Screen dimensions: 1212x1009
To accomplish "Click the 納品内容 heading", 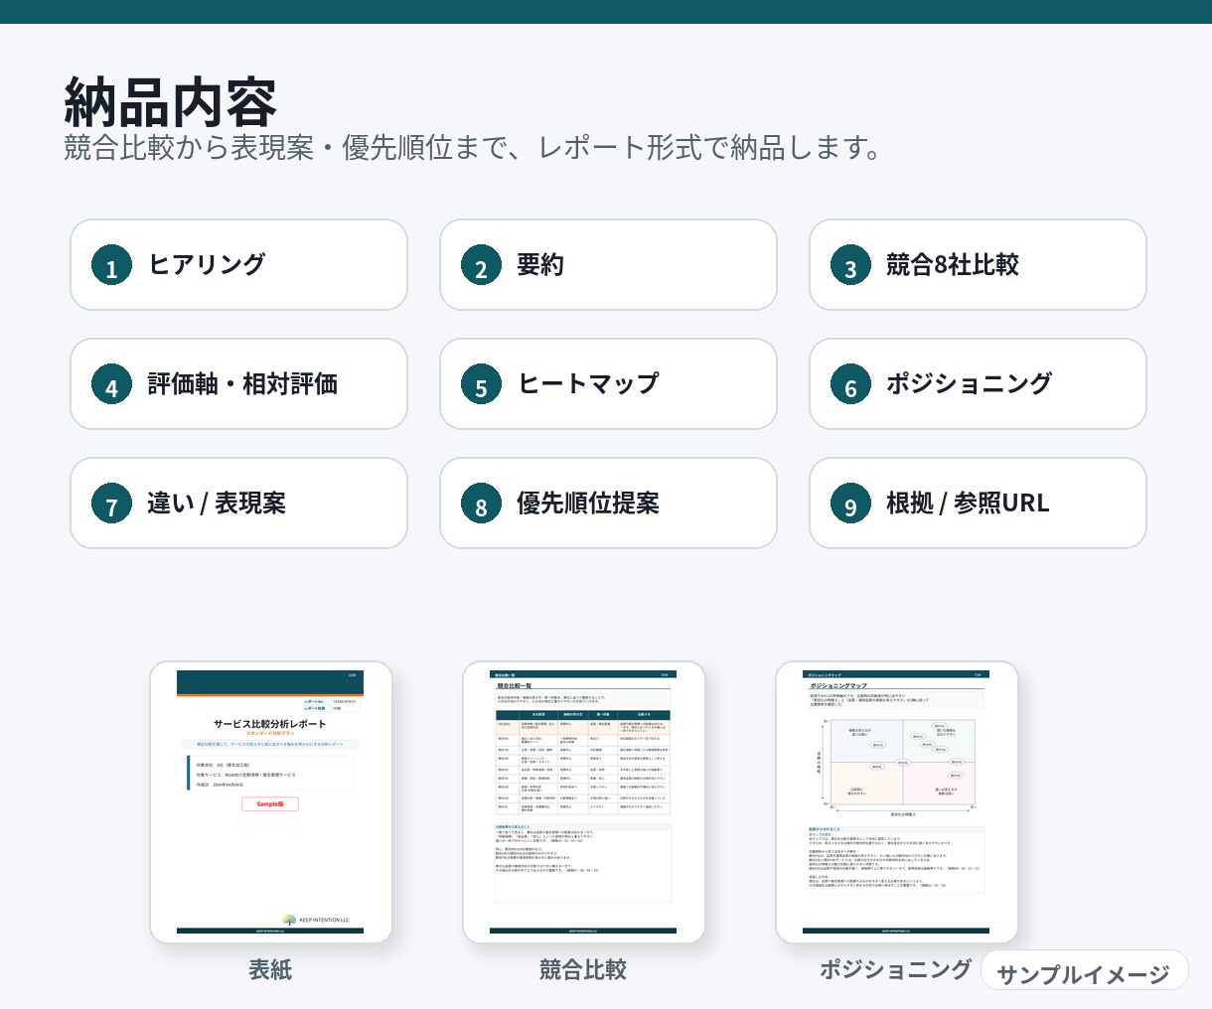I will tap(171, 100).
